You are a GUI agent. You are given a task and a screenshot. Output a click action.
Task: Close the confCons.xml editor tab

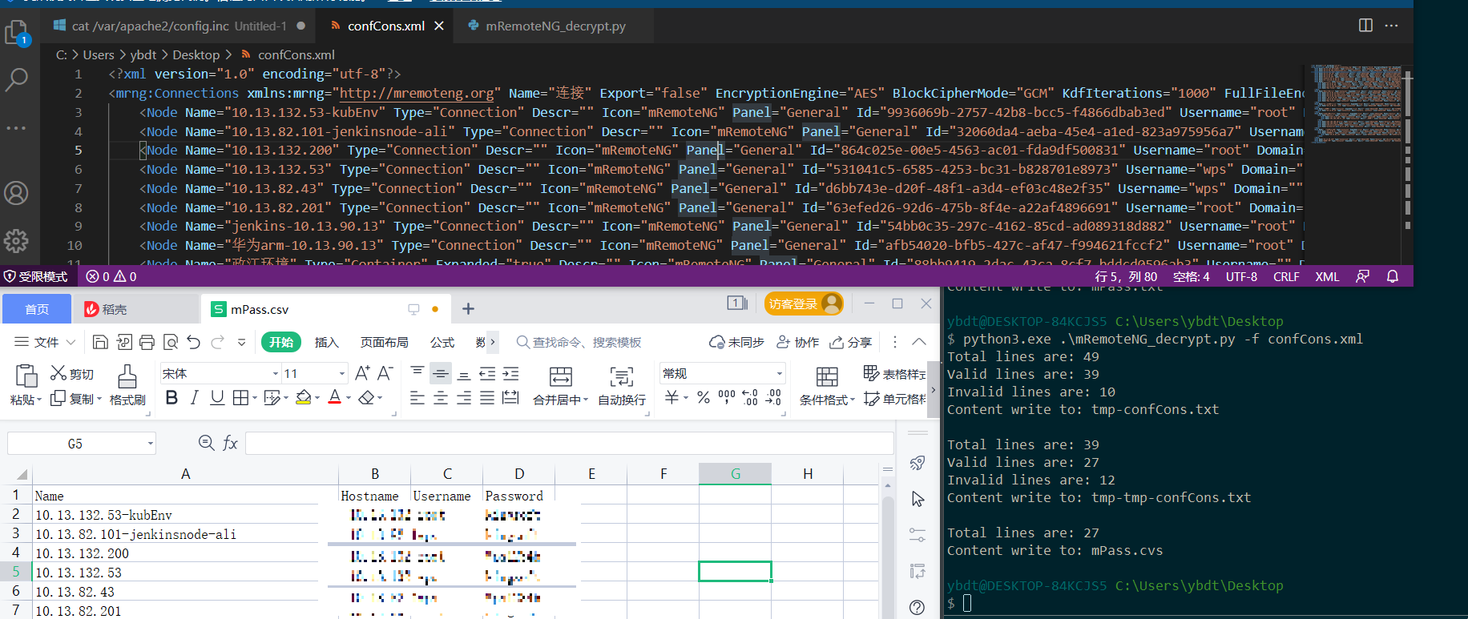pyautogui.click(x=439, y=26)
